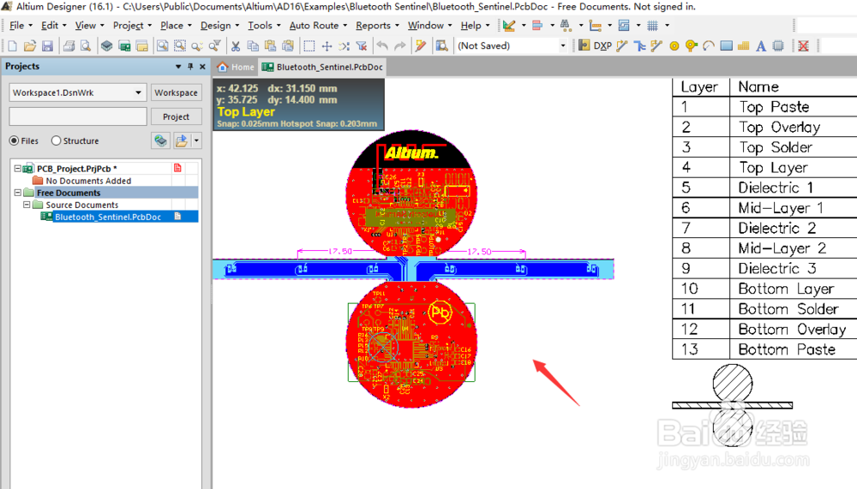Click the Project button
Image resolution: width=857 pixels, height=489 pixels.
(x=176, y=116)
